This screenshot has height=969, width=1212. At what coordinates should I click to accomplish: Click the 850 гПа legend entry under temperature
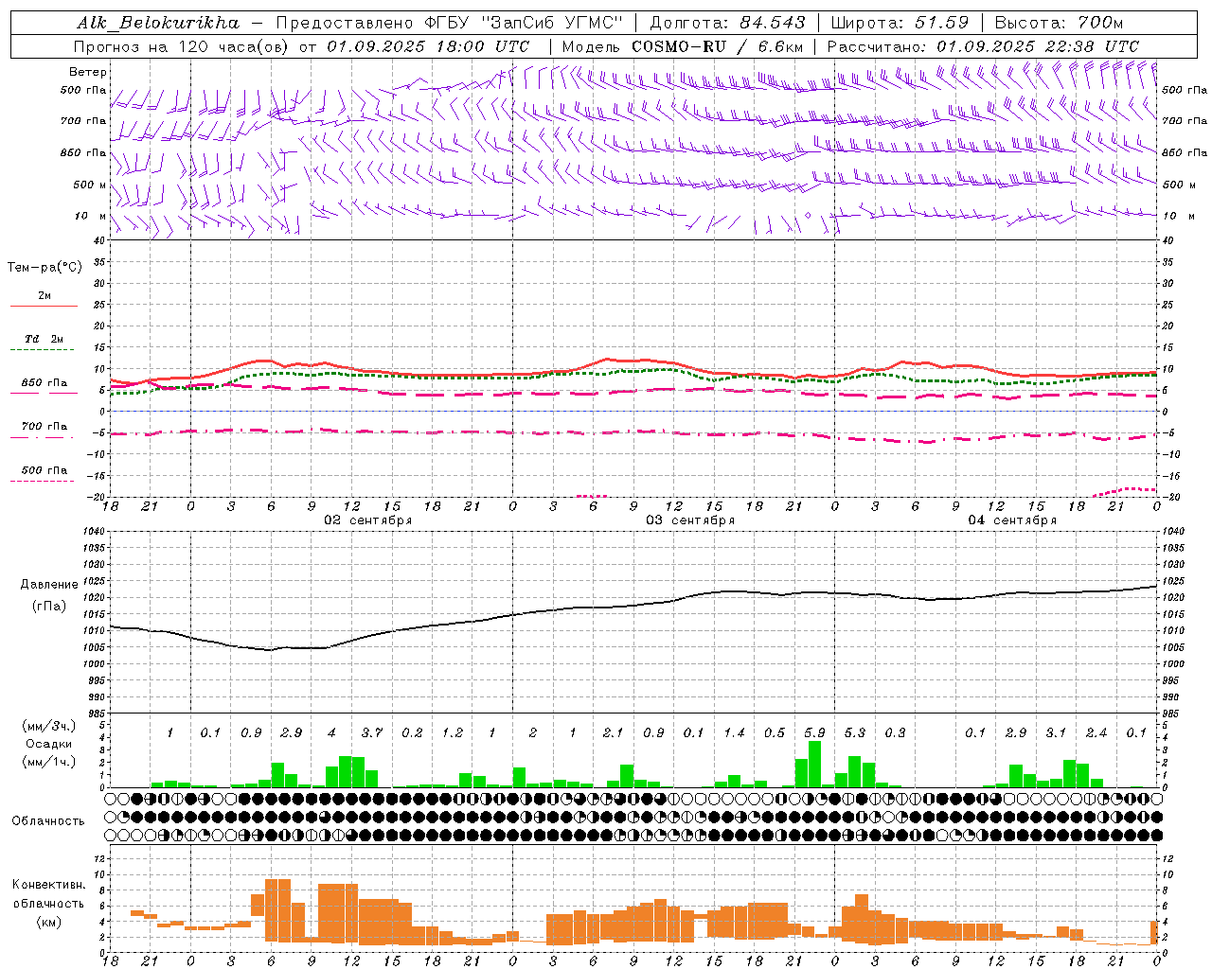click(45, 383)
